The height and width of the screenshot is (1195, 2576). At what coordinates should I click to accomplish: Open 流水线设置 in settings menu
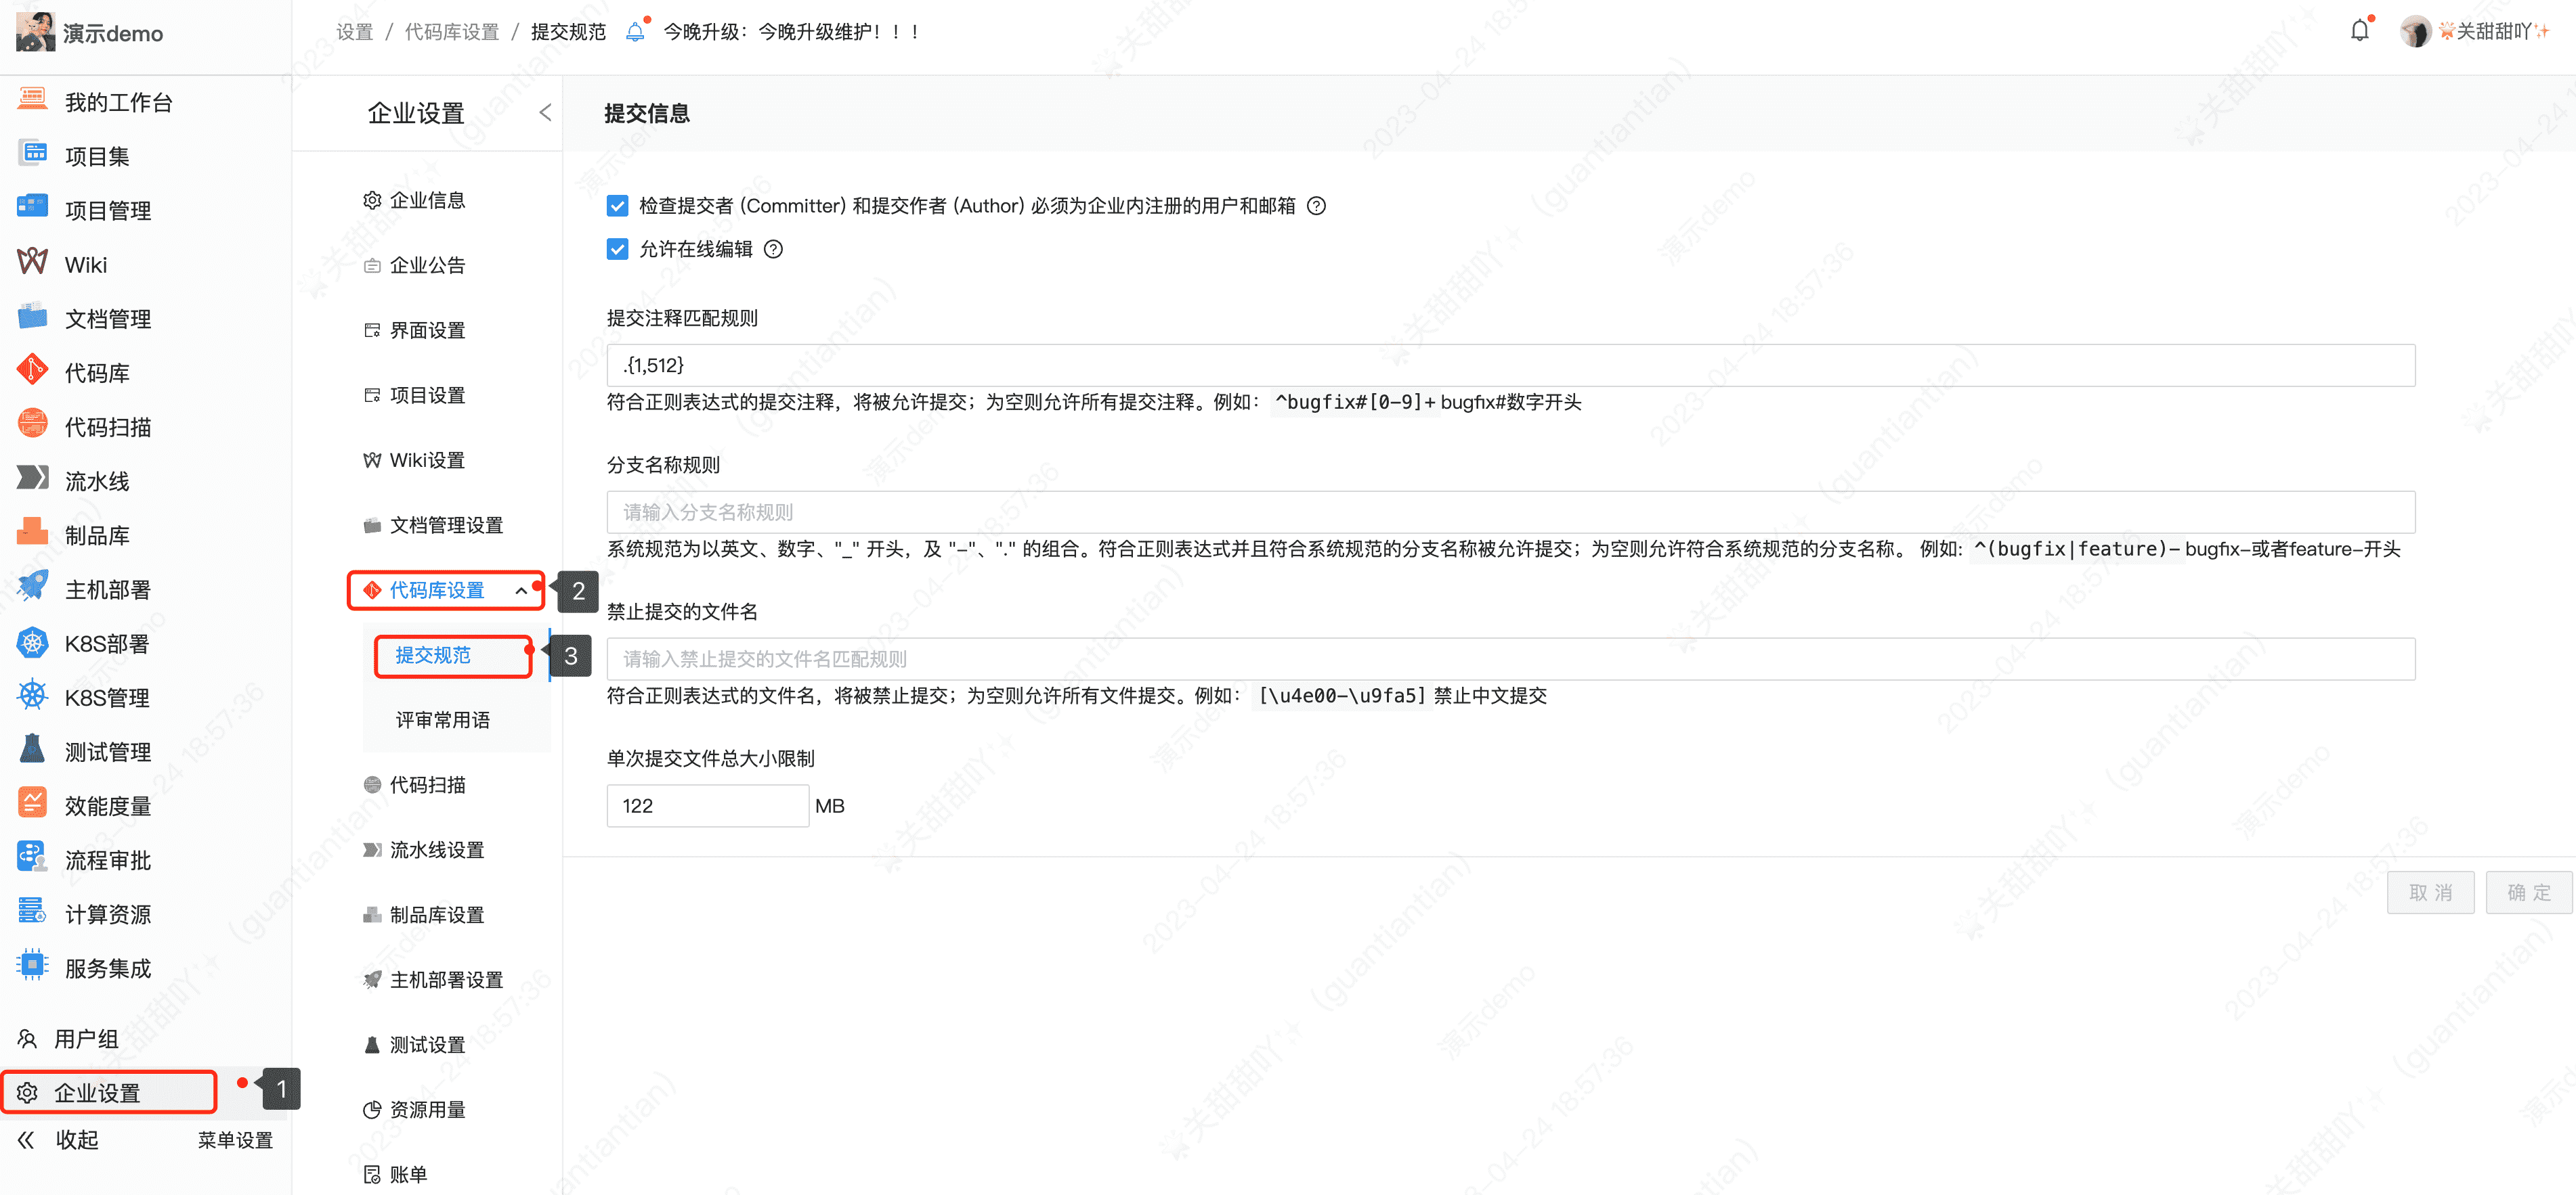(436, 849)
